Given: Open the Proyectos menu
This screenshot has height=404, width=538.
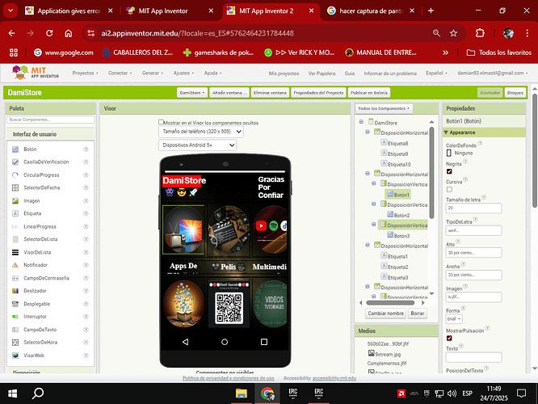Looking at the screenshot, I should pos(84,73).
